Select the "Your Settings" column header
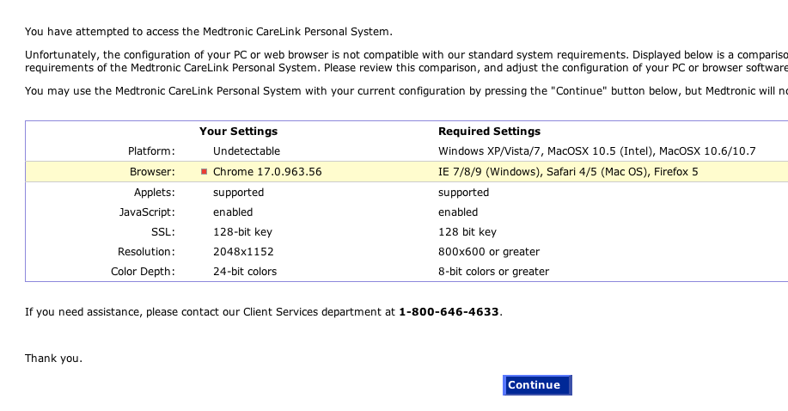 click(238, 132)
